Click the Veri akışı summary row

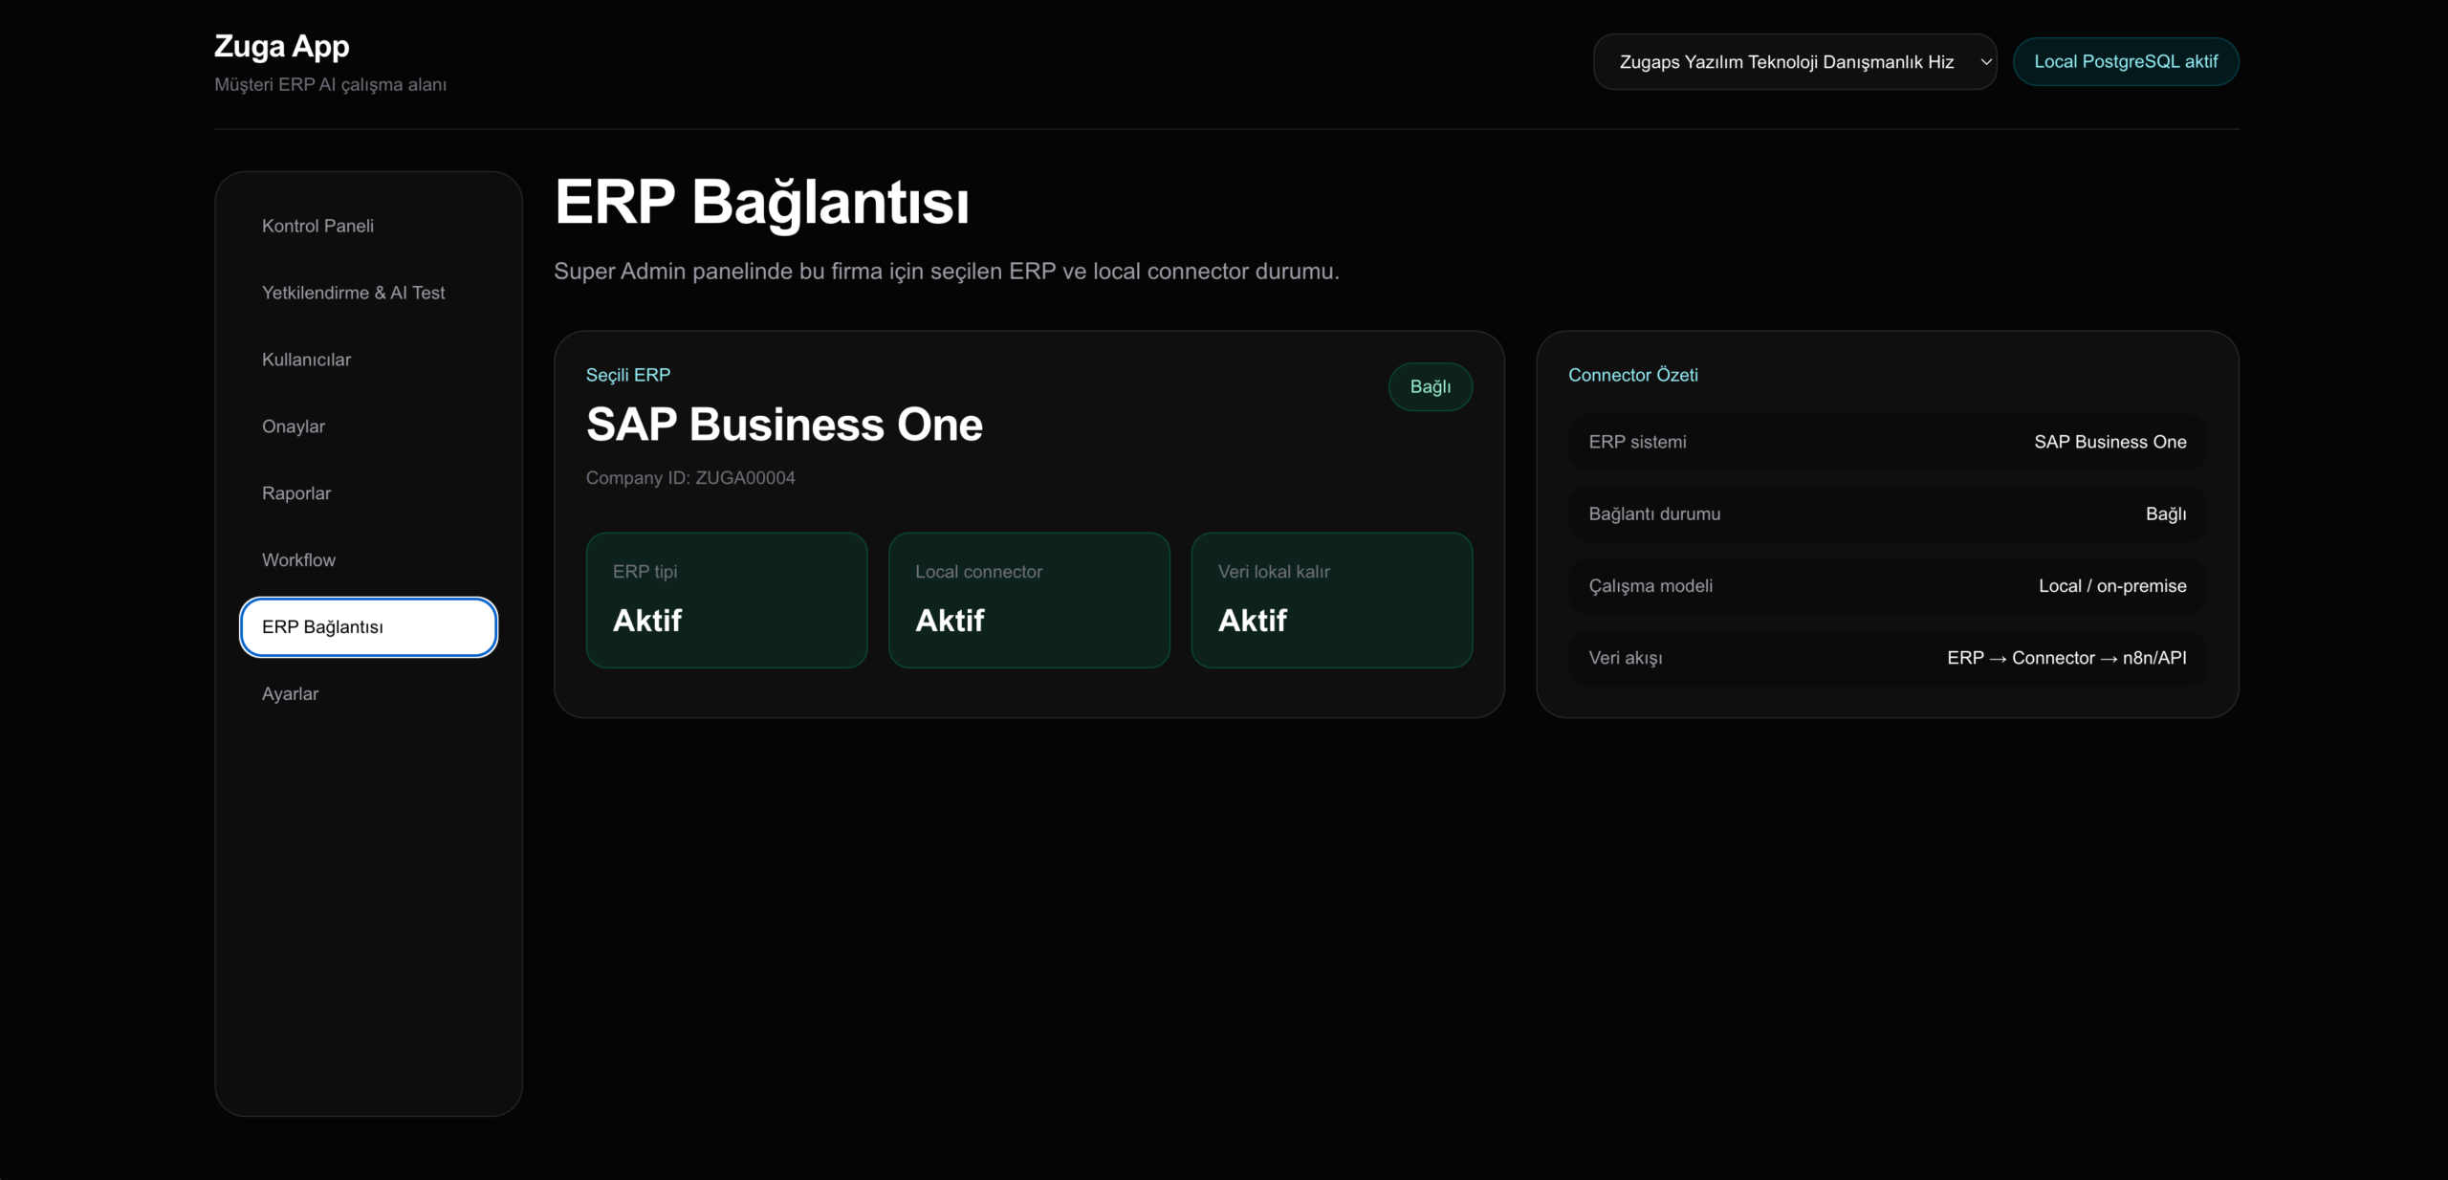[x=1888, y=658]
